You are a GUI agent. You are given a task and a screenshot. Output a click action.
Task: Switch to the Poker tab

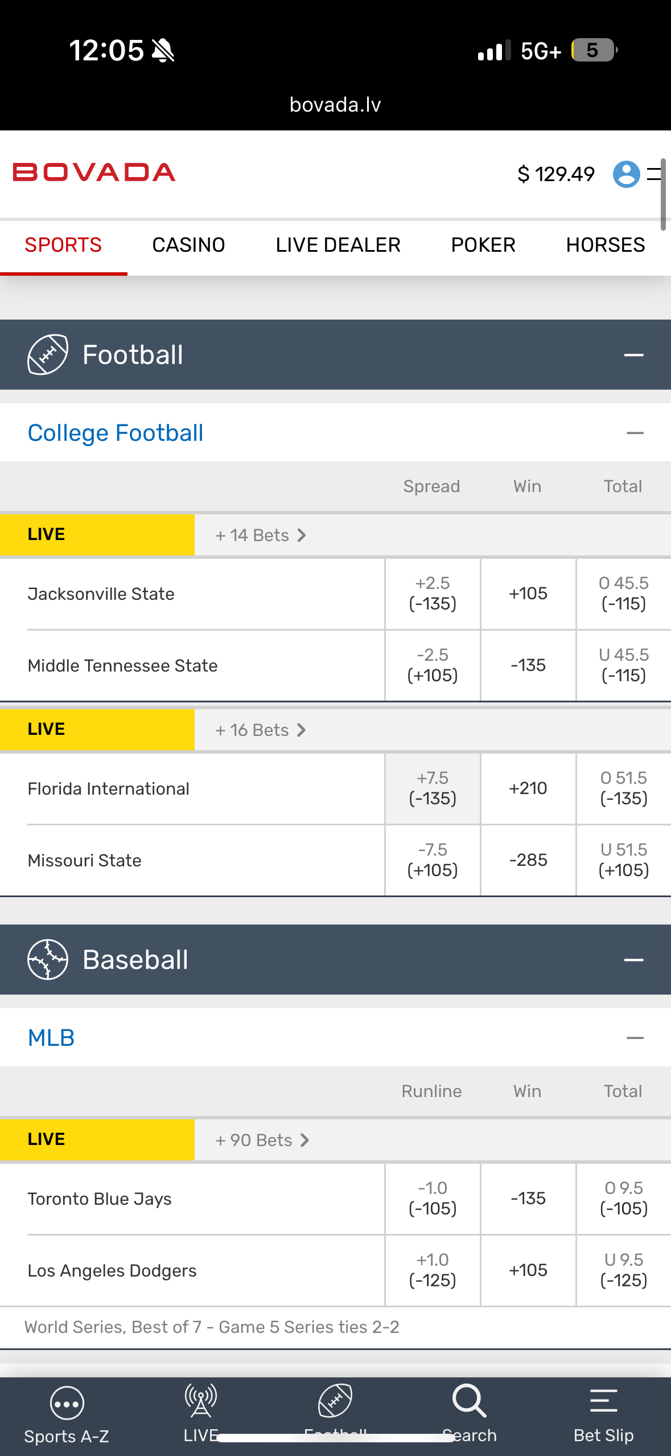pyautogui.click(x=483, y=246)
